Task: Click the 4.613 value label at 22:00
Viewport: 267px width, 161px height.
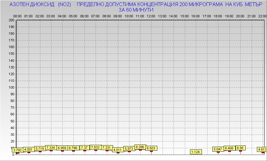Action: pos(262,149)
